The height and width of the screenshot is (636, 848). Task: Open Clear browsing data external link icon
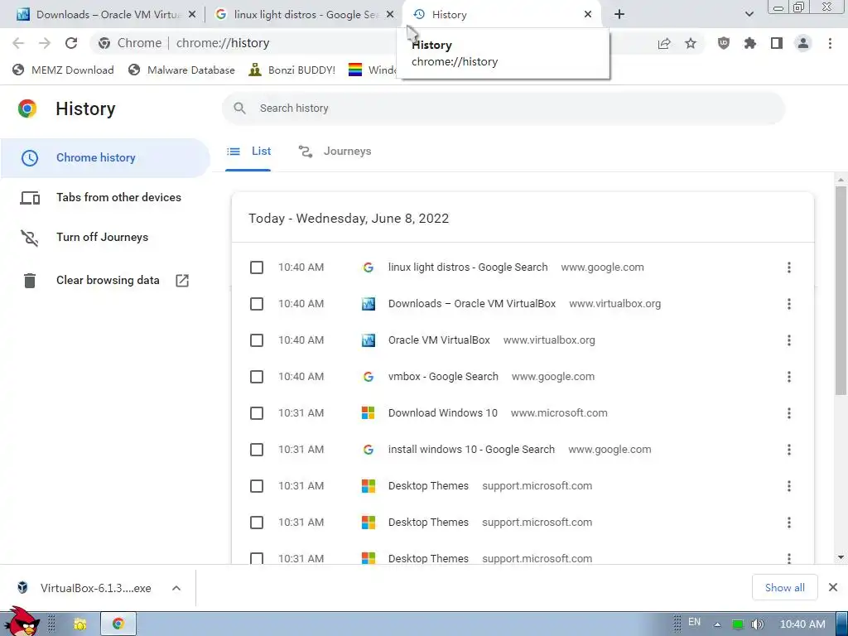(x=182, y=280)
